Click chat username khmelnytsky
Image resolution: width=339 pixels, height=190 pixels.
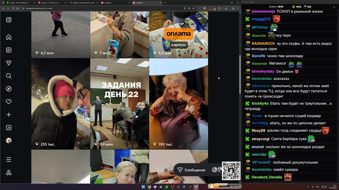pyautogui.click(x=263, y=72)
